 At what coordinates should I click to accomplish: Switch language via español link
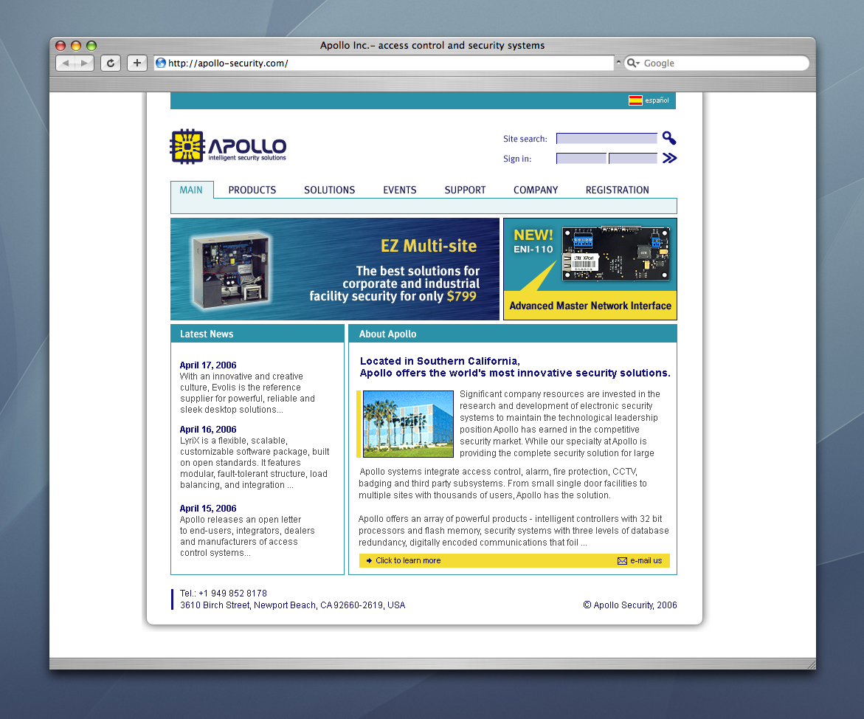(657, 100)
